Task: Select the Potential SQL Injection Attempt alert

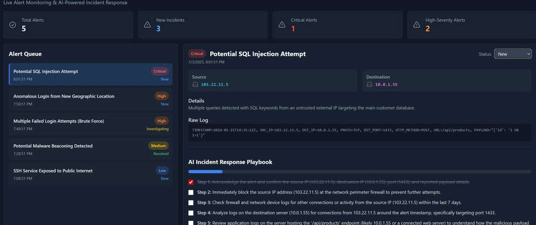Action: (91, 74)
